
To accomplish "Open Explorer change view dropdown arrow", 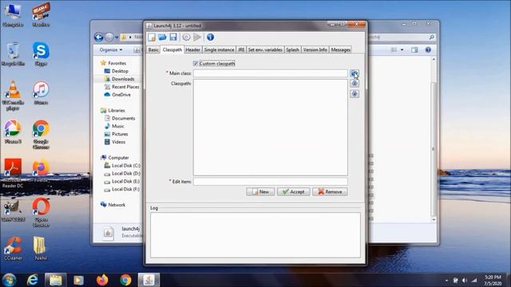I will coord(402,49).
